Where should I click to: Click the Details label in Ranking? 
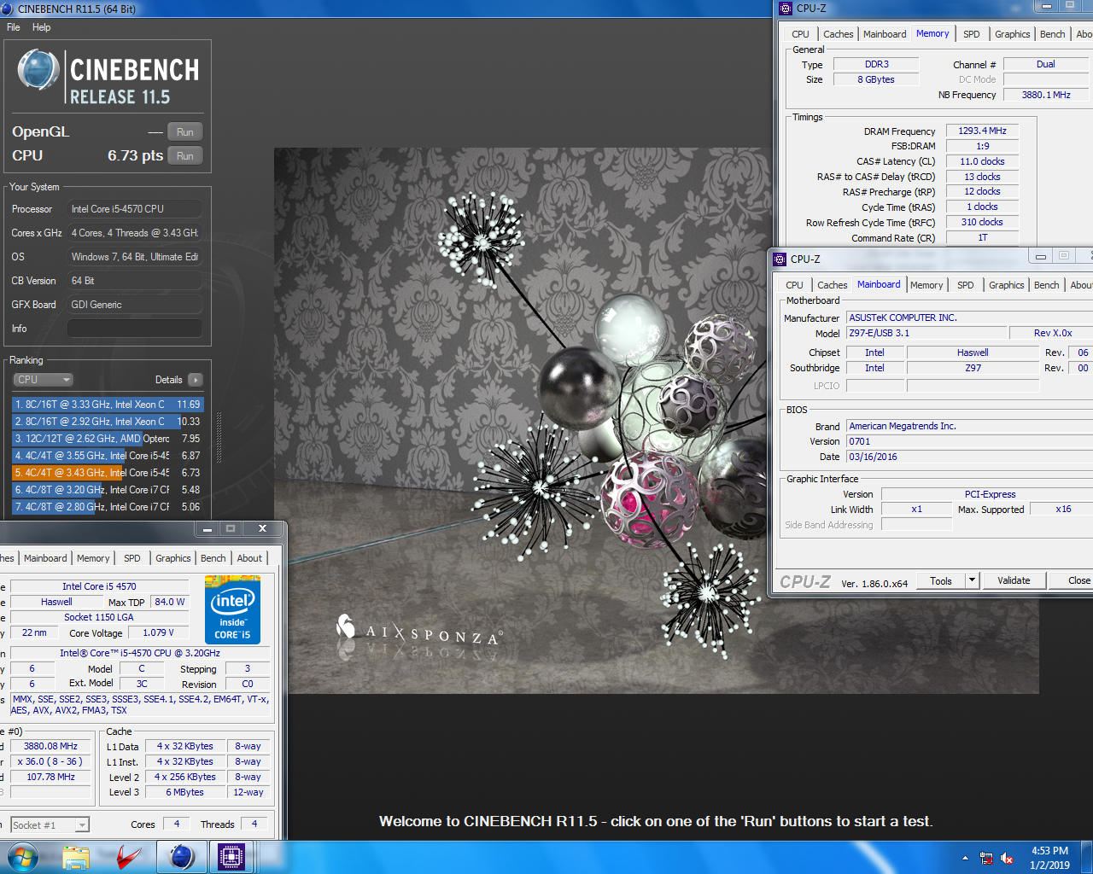pos(168,380)
